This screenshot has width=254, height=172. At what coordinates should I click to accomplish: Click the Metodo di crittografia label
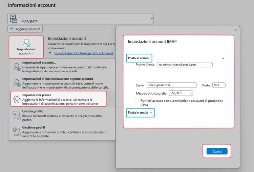click(x=151, y=93)
